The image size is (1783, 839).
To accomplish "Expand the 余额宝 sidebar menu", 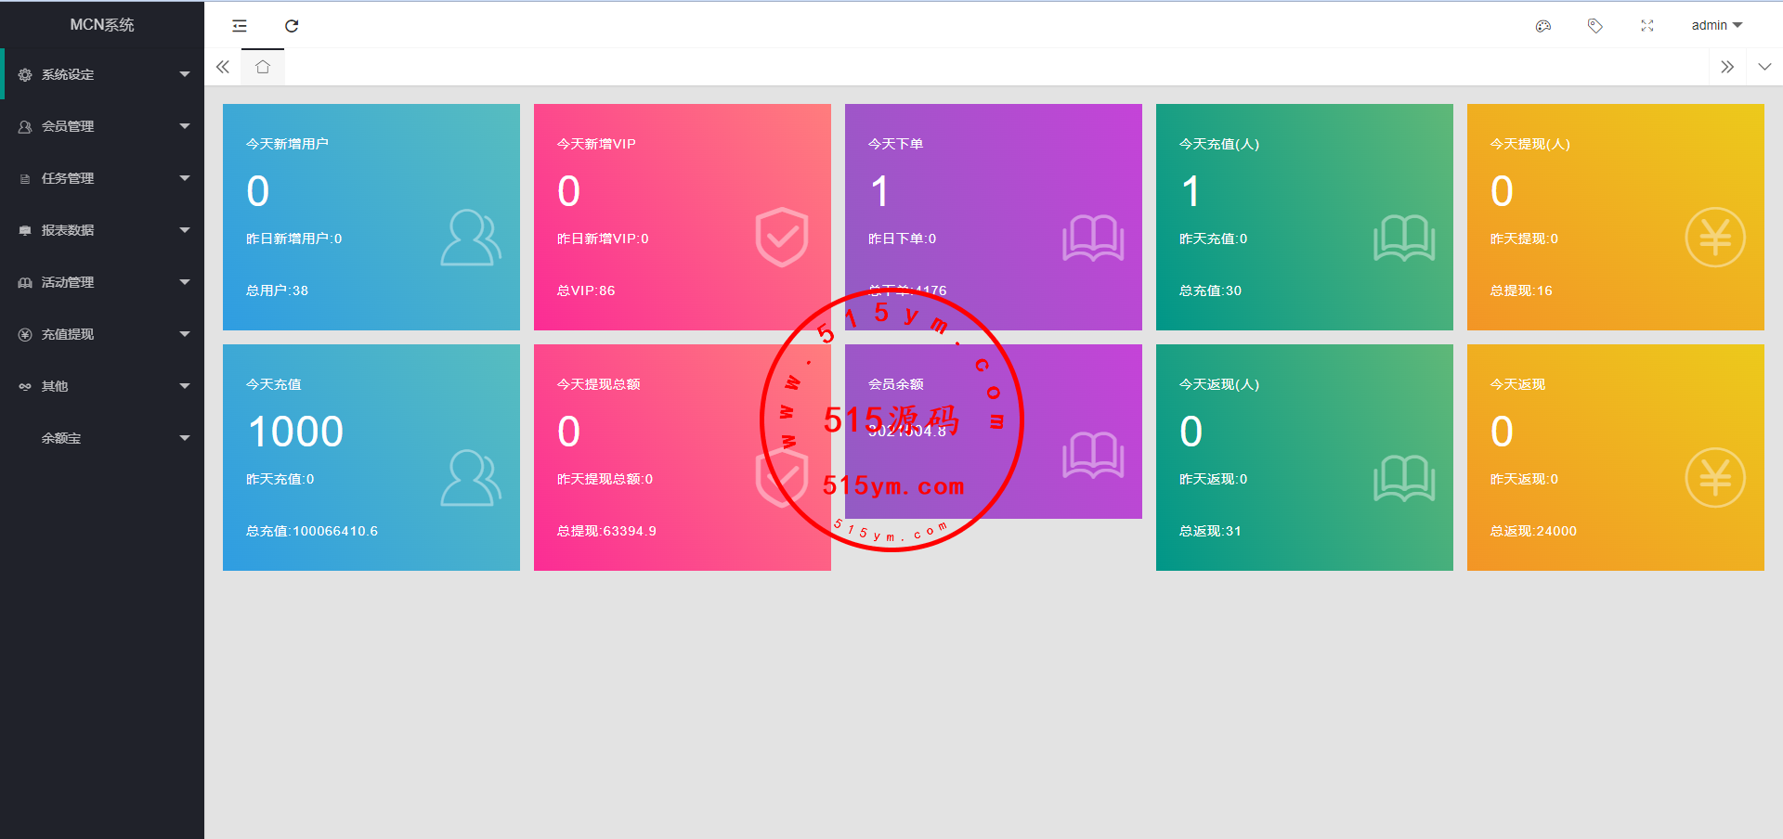I will pos(102,438).
